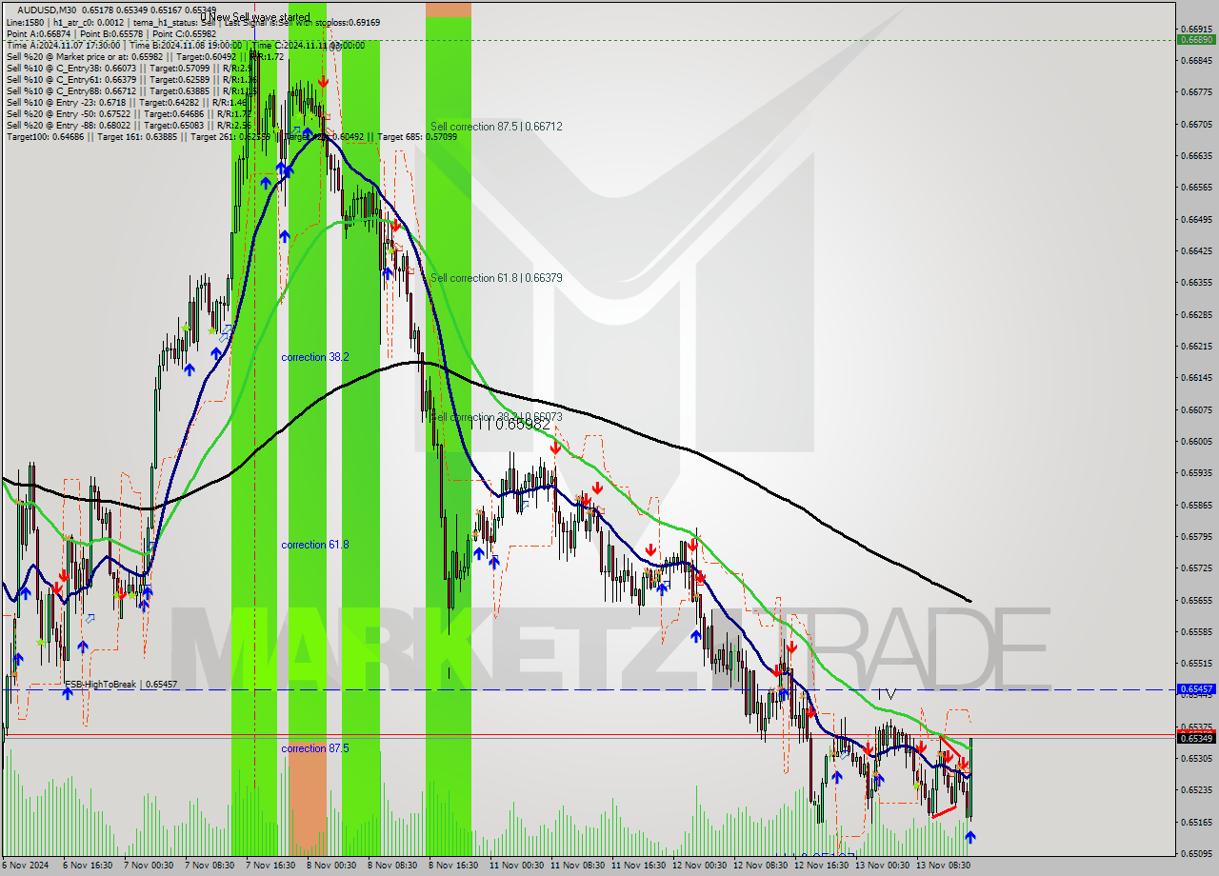
Task: Select the 0.66285 price axis label
Action: point(1196,314)
